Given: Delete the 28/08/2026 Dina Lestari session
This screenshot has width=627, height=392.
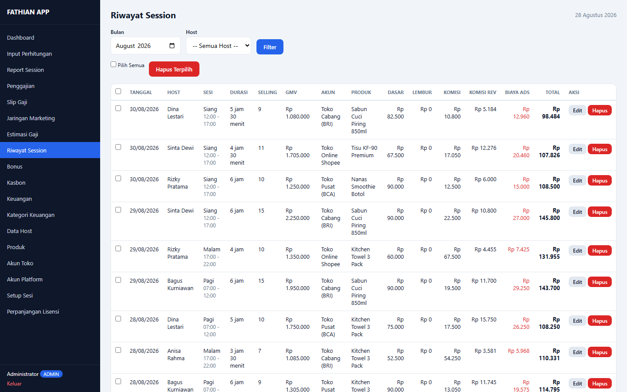Looking at the screenshot, I should (x=600, y=321).
